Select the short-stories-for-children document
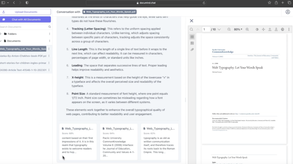This screenshot has width=293, height=164. click(x=23, y=63)
